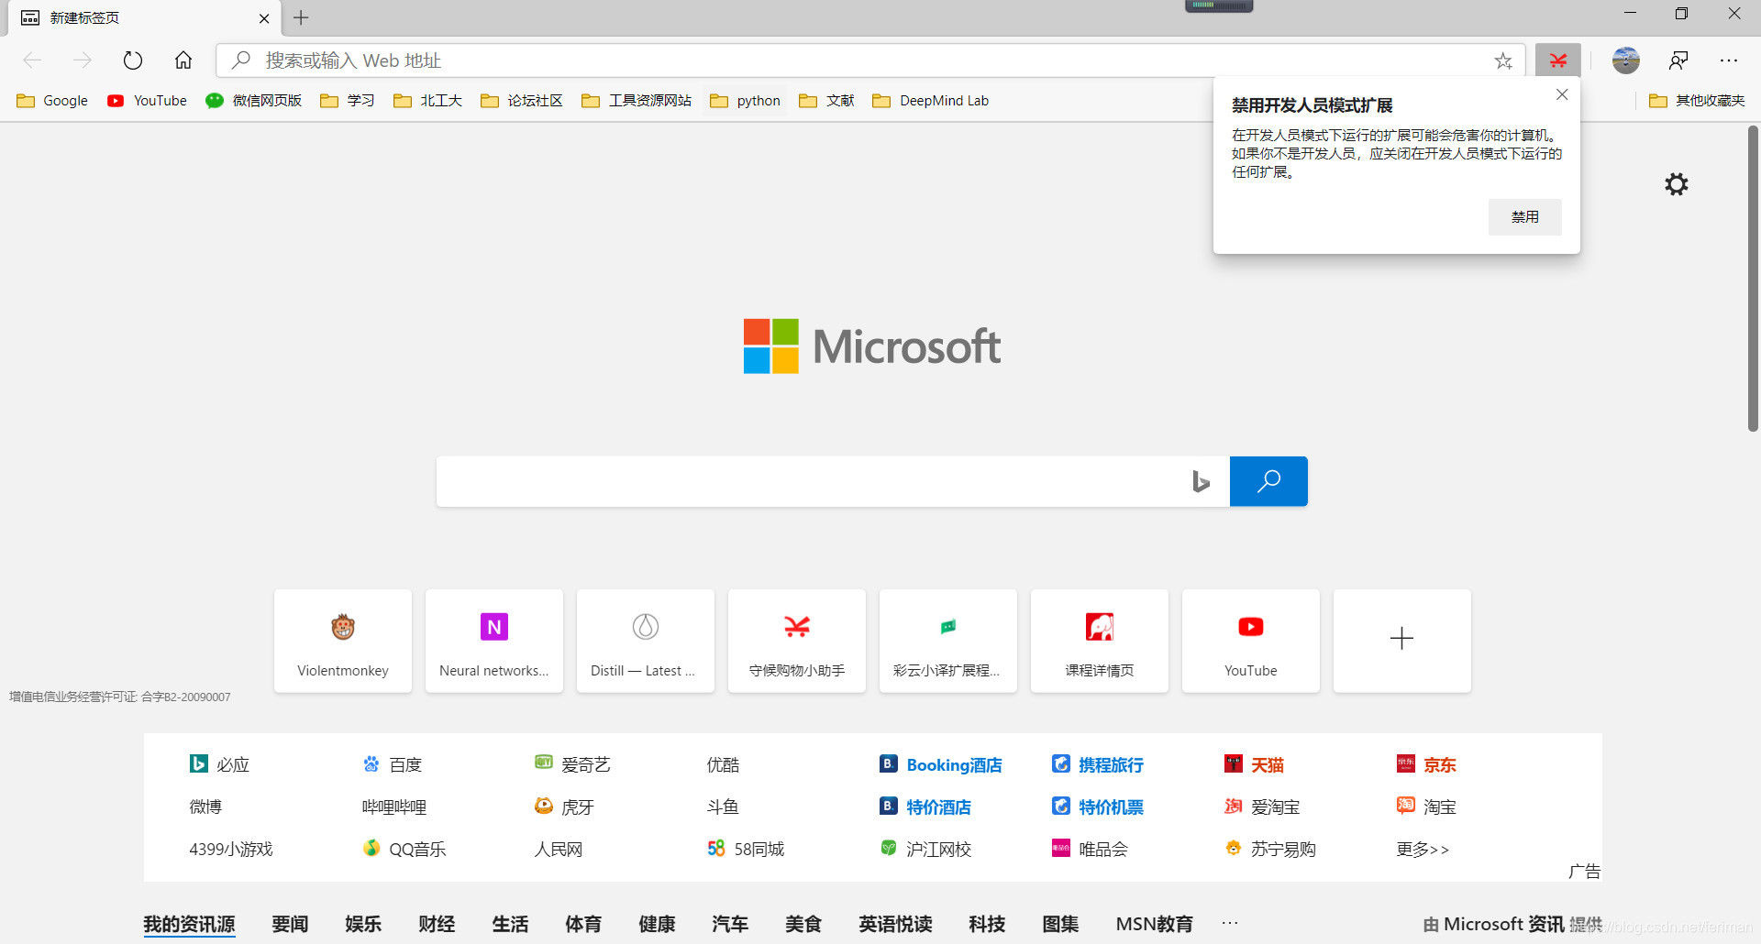Image resolution: width=1761 pixels, height=944 pixels.
Task: Open the QQ音乐 link
Action: click(404, 849)
